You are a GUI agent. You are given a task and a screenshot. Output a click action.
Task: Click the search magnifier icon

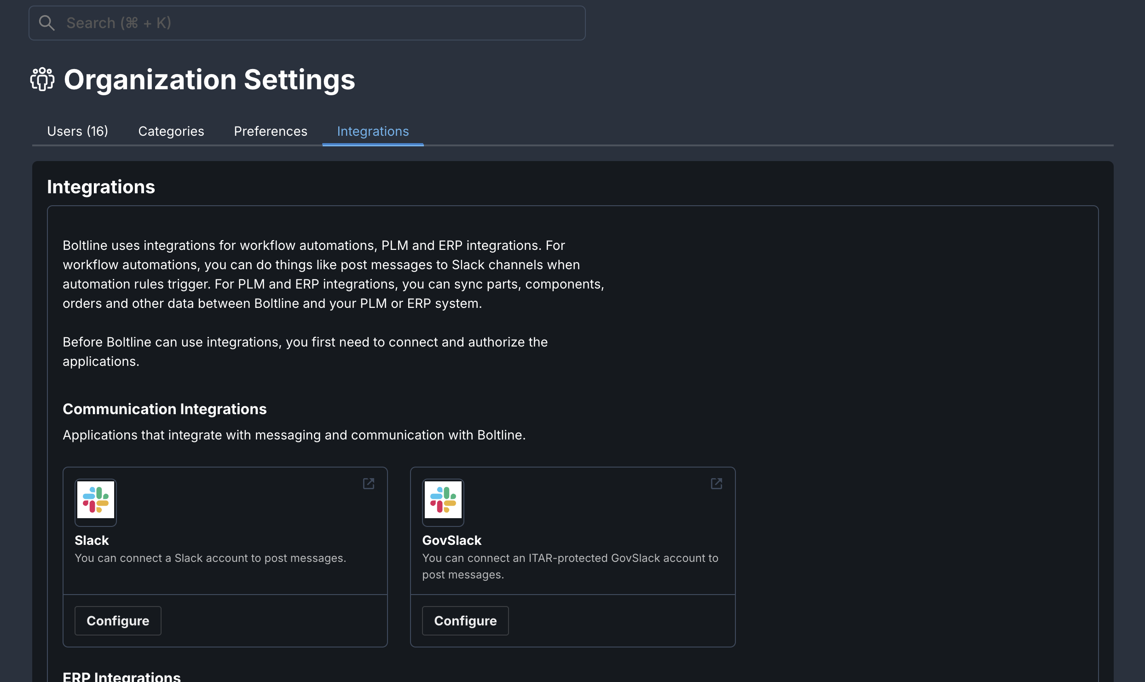click(46, 22)
